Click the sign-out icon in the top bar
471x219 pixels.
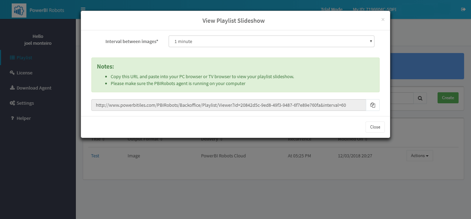click(463, 9)
